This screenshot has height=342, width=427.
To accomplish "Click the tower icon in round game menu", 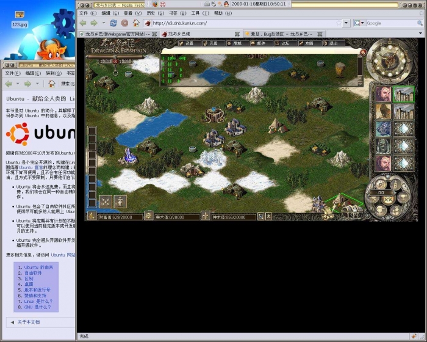I will [396, 184].
